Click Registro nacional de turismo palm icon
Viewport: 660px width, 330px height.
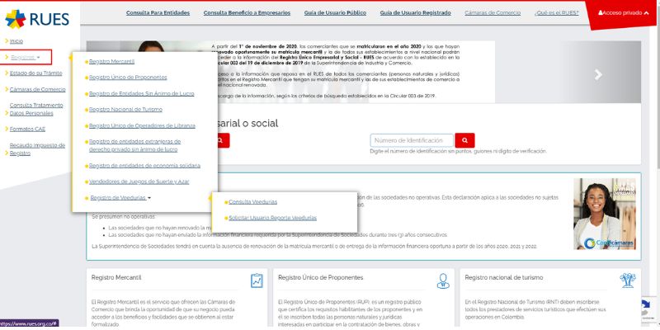(x=628, y=280)
